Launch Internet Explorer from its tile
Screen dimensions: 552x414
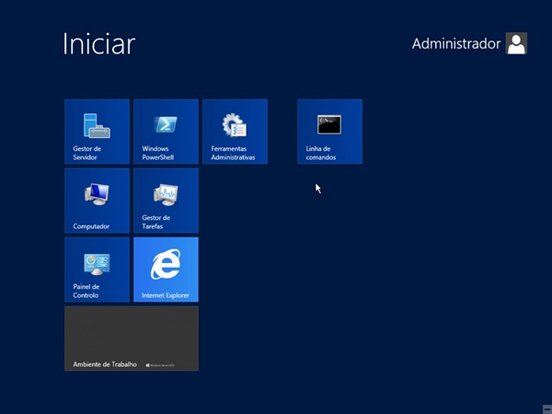pyautogui.click(x=166, y=270)
